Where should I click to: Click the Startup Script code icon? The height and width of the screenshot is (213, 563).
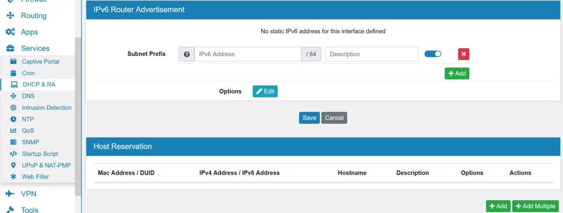[13, 153]
